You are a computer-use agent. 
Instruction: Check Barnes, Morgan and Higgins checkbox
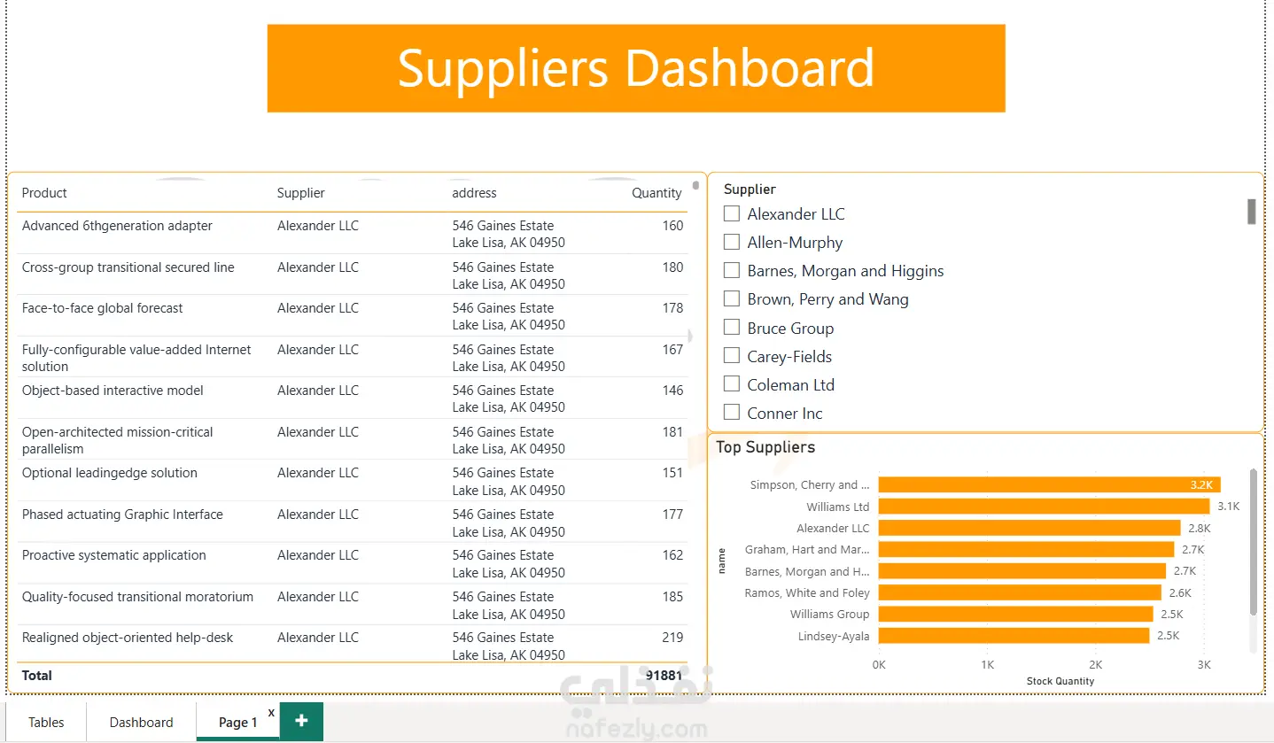732,270
